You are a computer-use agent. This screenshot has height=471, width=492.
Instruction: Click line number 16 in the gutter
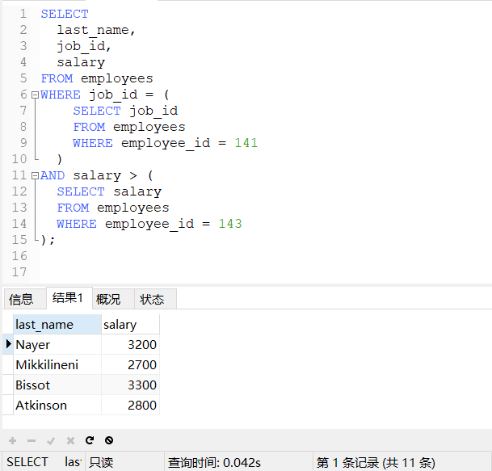click(x=19, y=256)
